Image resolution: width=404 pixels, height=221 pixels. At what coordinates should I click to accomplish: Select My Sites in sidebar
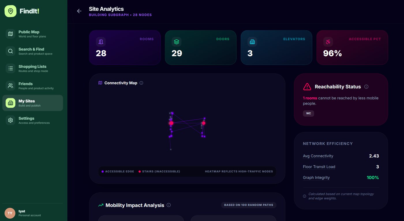(x=33, y=103)
